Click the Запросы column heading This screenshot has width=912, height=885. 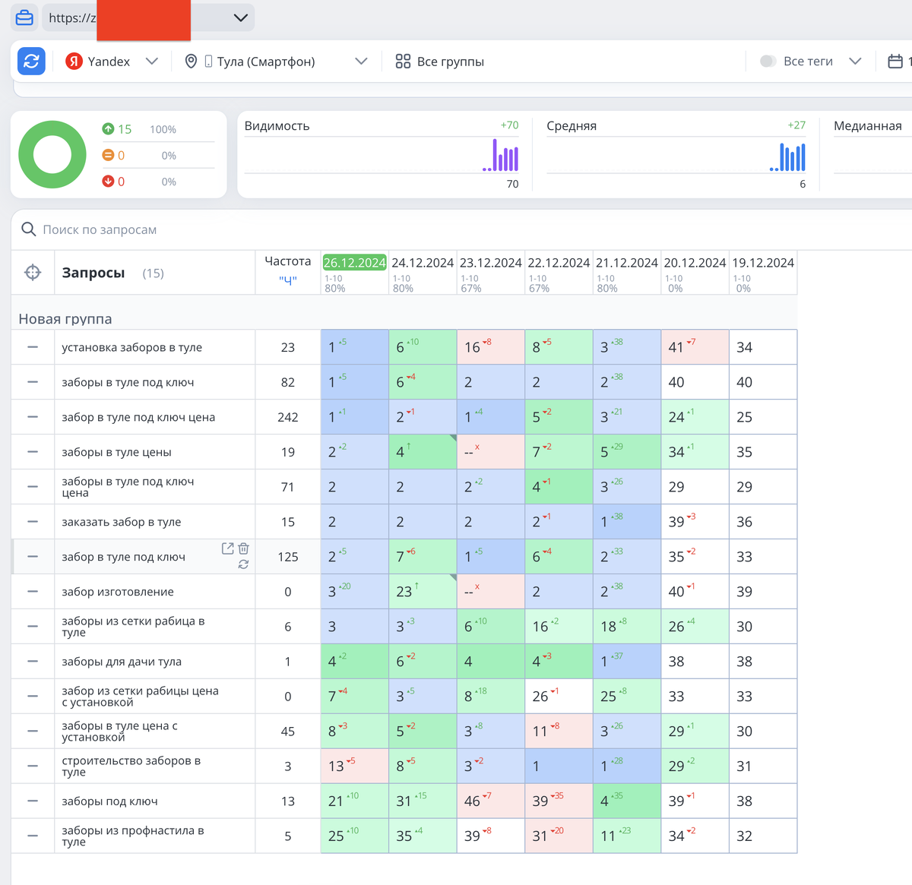click(93, 273)
